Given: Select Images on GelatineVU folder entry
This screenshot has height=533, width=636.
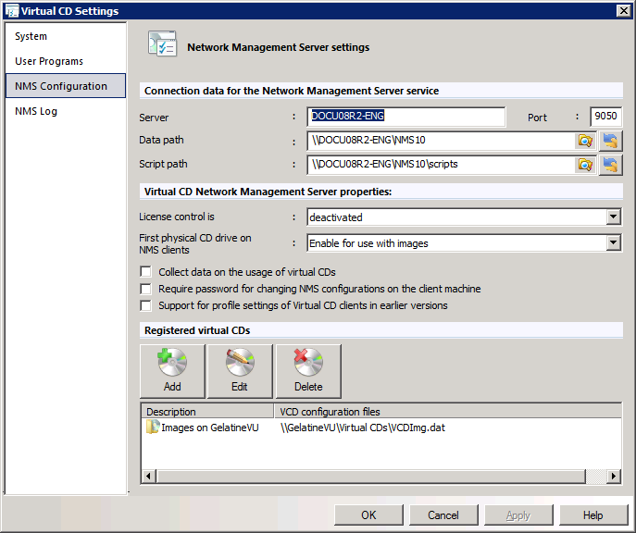Looking at the screenshot, I should click(202, 428).
